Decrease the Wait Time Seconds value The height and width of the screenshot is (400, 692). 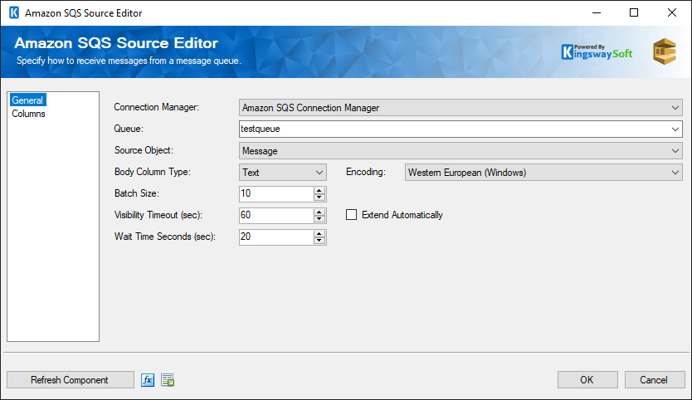319,241
